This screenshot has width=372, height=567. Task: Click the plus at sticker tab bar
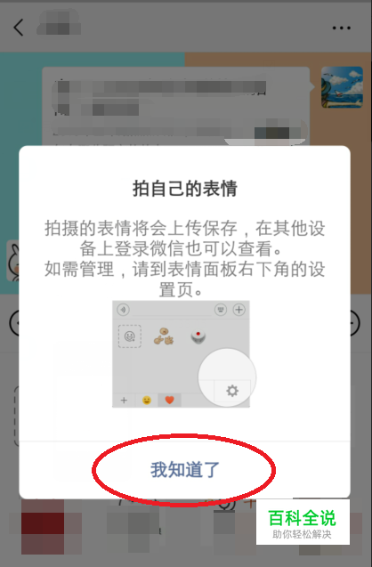tap(124, 400)
